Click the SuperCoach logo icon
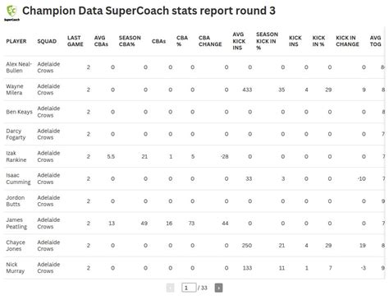The width and height of the screenshot is (389, 300). 11,12
